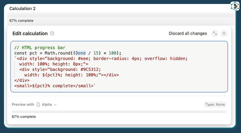The width and height of the screenshot is (241, 133).
Task: Click the <small> complete line in code
Action: pyautogui.click(x=55, y=86)
